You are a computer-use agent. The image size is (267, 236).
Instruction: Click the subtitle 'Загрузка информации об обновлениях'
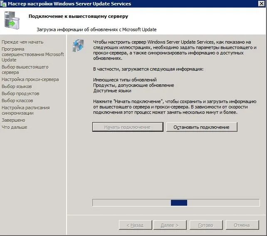pyautogui.click(x=77, y=29)
